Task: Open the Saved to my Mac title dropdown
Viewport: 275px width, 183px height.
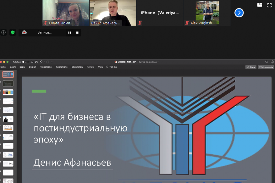Action: tap(149, 62)
